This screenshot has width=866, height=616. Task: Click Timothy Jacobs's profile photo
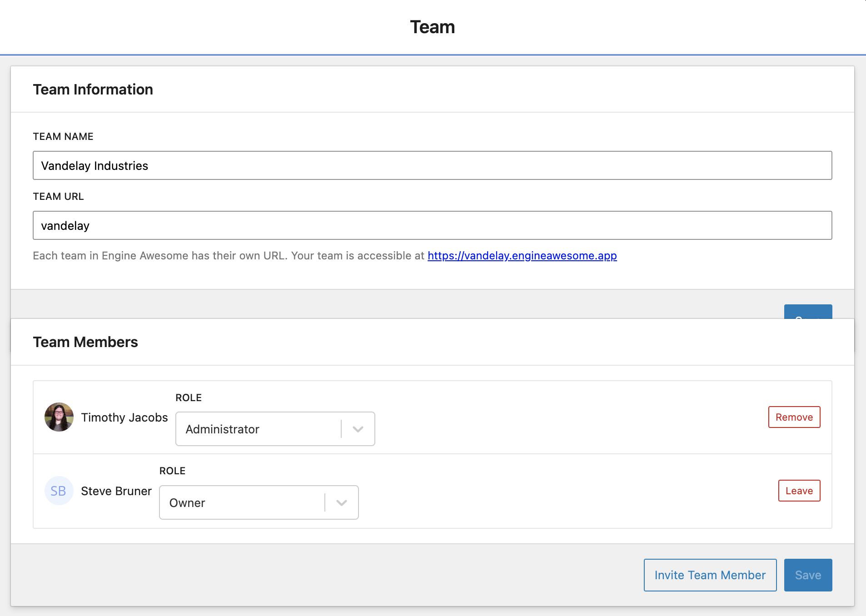point(59,417)
